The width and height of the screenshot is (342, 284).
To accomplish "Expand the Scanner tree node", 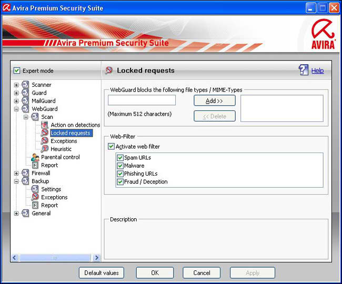I will (x=16, y=85).
